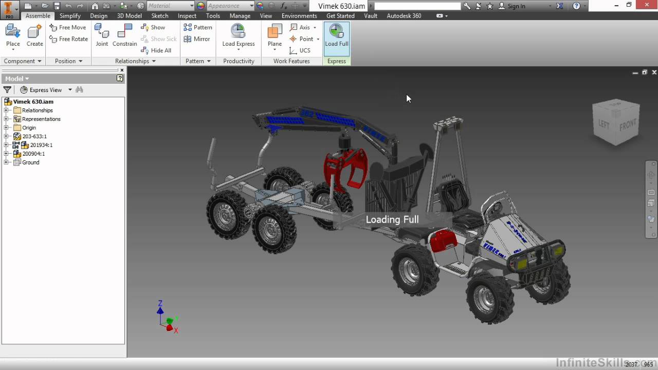Switch to the Simplify ribbon tab

coord(70,16)
